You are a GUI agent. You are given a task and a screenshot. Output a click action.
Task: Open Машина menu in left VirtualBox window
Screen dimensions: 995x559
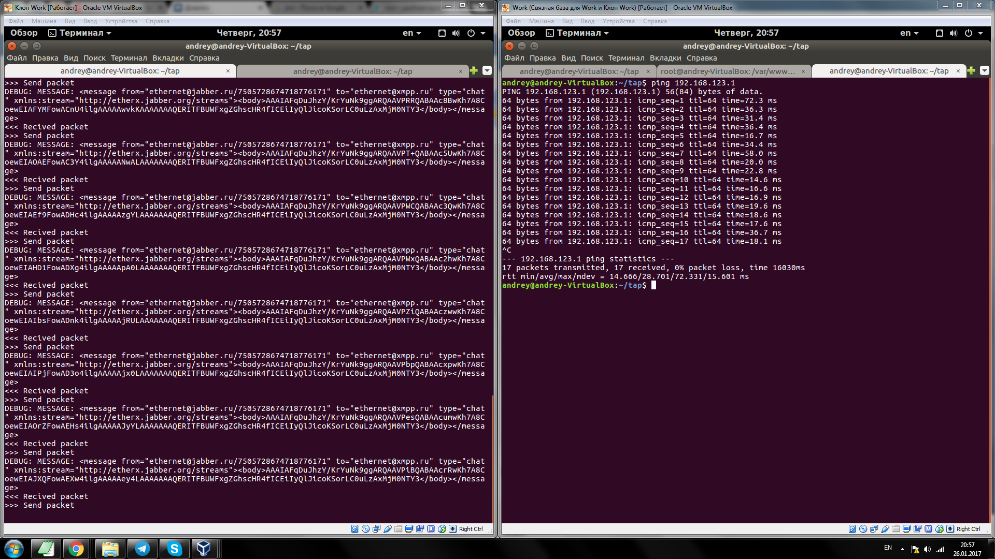tap(44, 21)
